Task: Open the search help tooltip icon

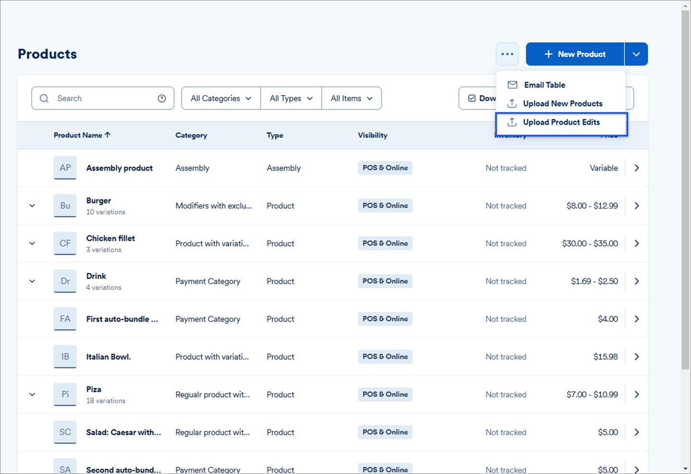Action: [161, 98]
